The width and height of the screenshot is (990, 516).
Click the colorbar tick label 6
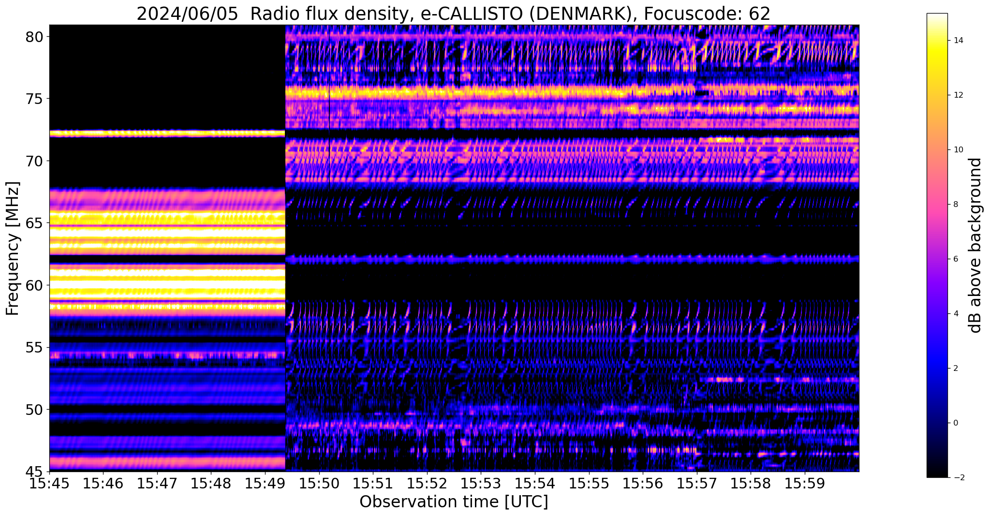coord(955,259)
